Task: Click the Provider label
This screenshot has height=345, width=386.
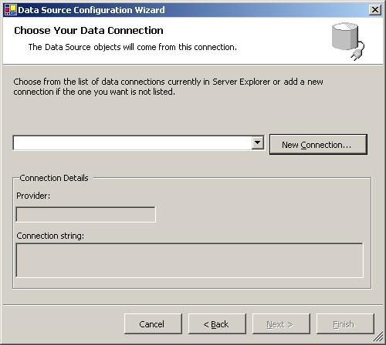Action: tap(33, 196)
